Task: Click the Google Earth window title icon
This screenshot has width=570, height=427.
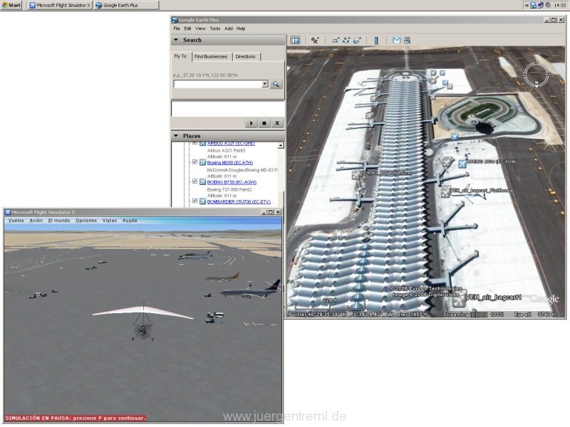Action: pyautogui.click(x=175, y=20)
